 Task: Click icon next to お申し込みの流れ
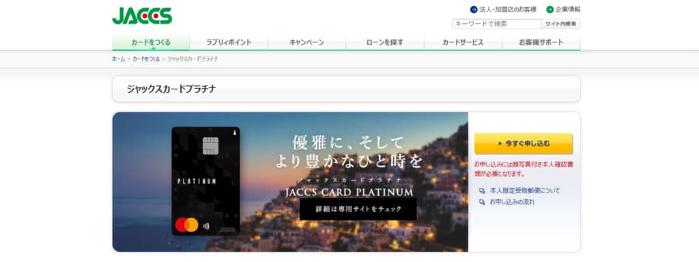(482, 202)
